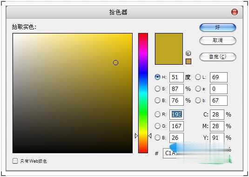Select the brightness B radio button

point(157,100)
